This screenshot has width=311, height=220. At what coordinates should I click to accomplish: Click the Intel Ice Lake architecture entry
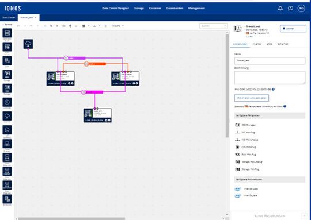(x=246, y=189)
